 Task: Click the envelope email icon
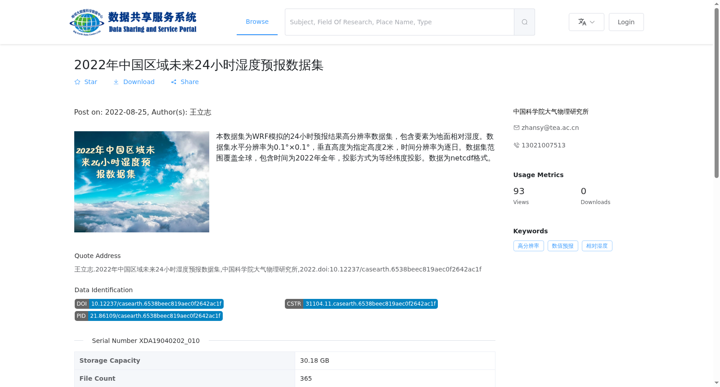[x=517, y=128]
